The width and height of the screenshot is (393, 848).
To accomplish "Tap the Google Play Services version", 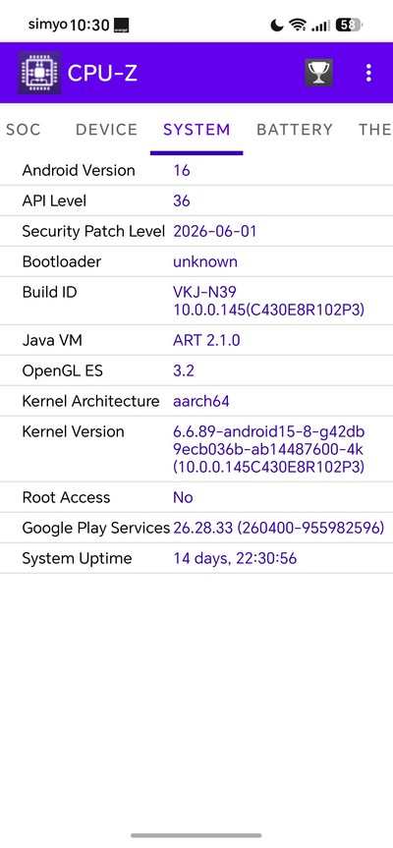I will [278, 528].
